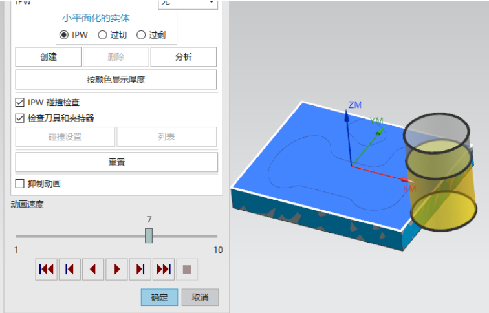The image size is (489, 313).
Task: Click the 分析 button
Action: (184, 57)
